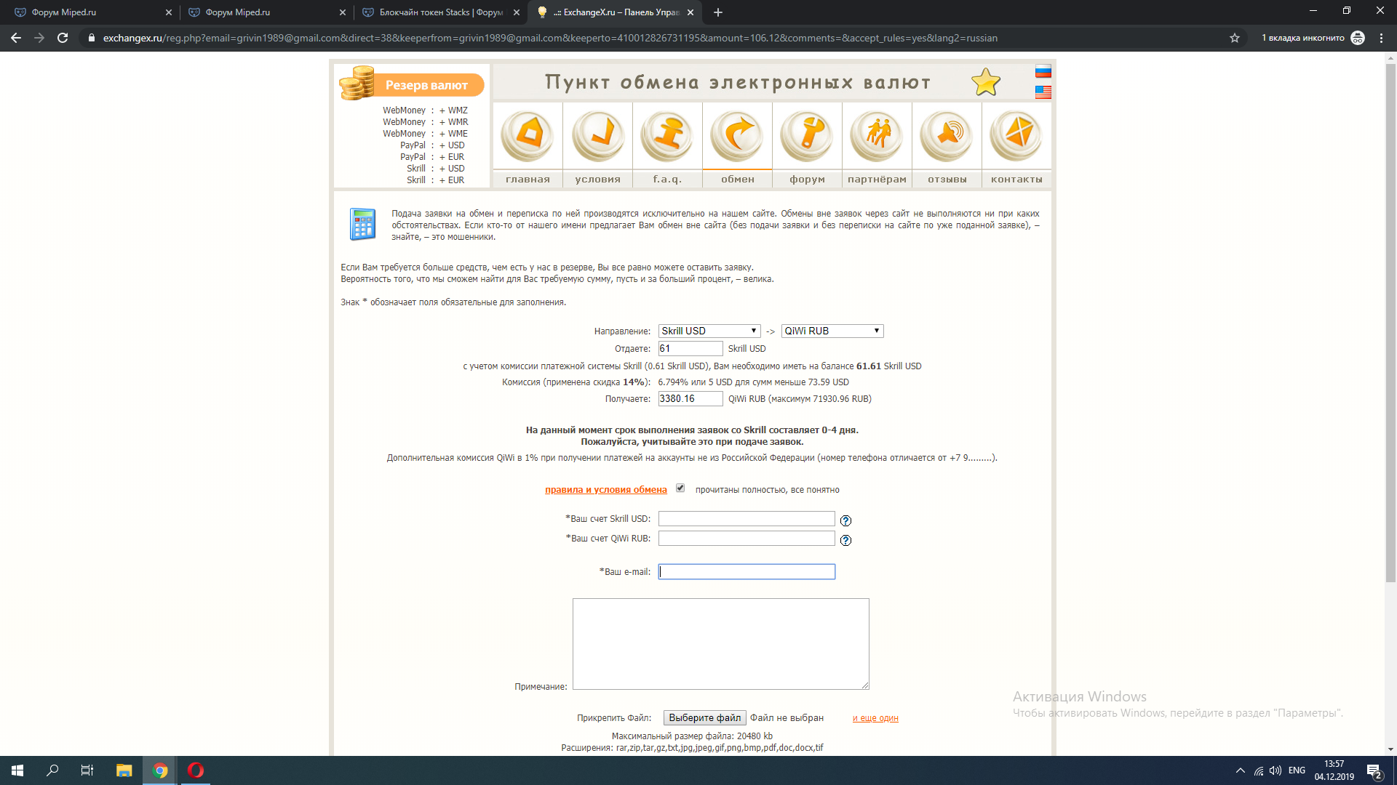Image resolution: width=1397 pixels, height=785 pixels.
Task: Click the Выберите файл button
Action: [704, 717]
